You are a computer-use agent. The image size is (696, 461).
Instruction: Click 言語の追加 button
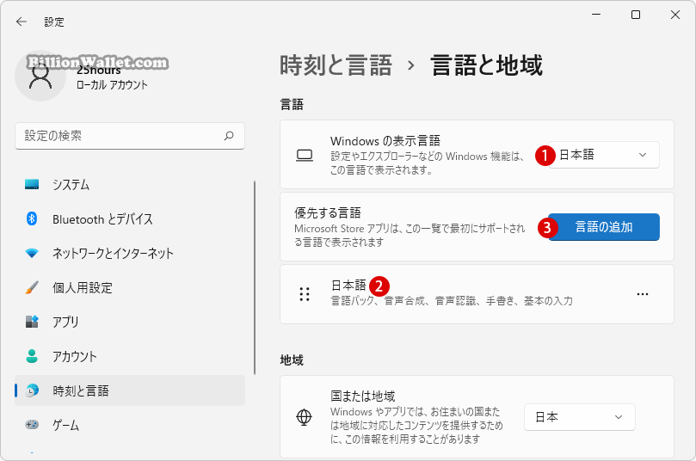click(604, 227)
